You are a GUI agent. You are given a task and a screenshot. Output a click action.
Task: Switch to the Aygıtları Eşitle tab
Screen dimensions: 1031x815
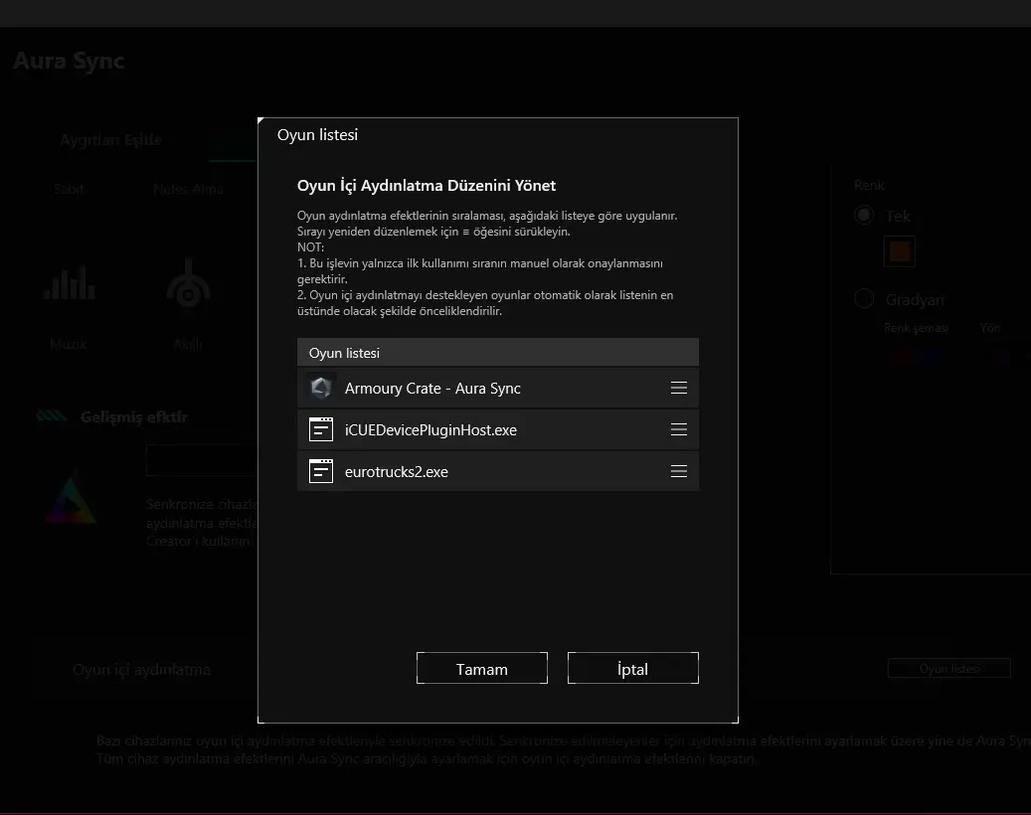click(x=110, y=140)
